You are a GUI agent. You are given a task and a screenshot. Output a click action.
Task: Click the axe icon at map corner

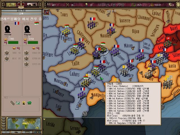coord(46,12)
